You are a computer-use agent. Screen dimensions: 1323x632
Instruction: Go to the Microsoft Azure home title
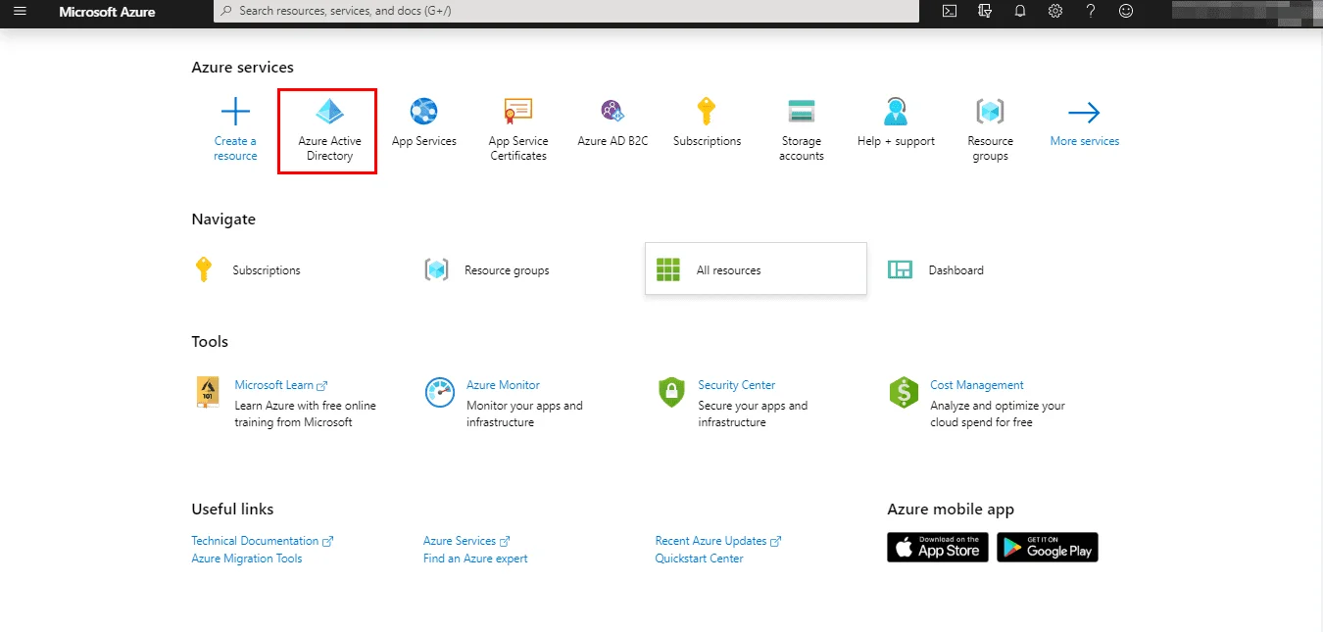click(107, 12)
